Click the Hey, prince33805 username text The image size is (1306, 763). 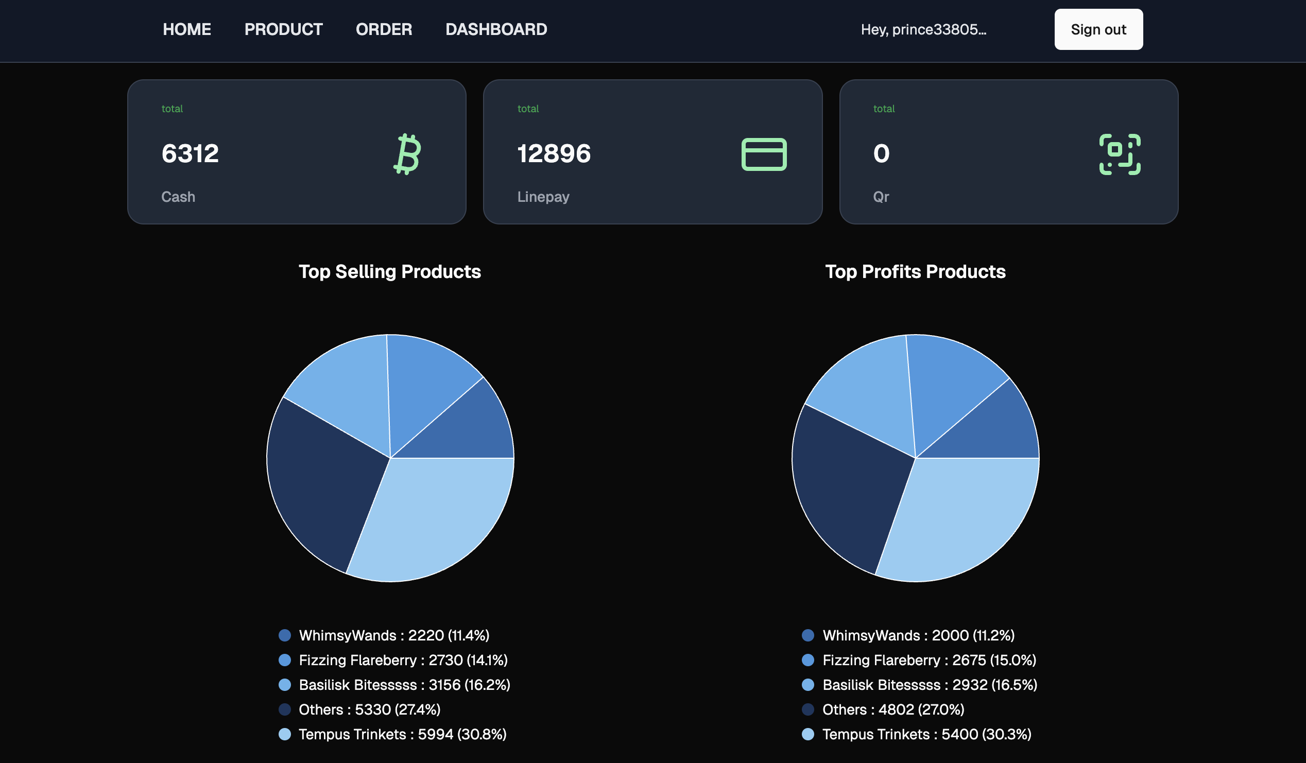coord(923,29)
